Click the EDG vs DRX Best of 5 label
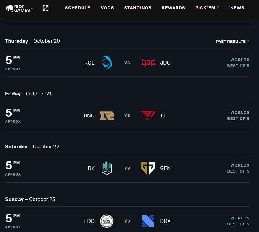This screenshot has height=232, width=259. pos(238,224)
